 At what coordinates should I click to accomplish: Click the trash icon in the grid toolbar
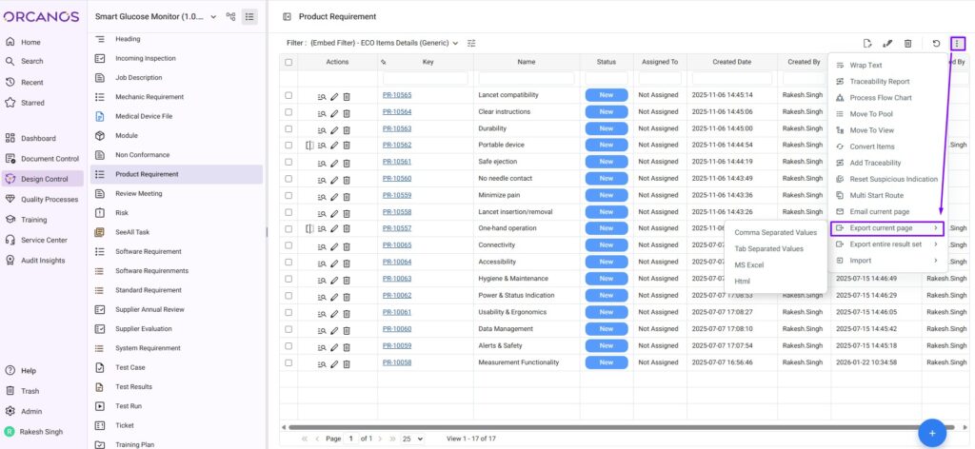pos(907,43)
